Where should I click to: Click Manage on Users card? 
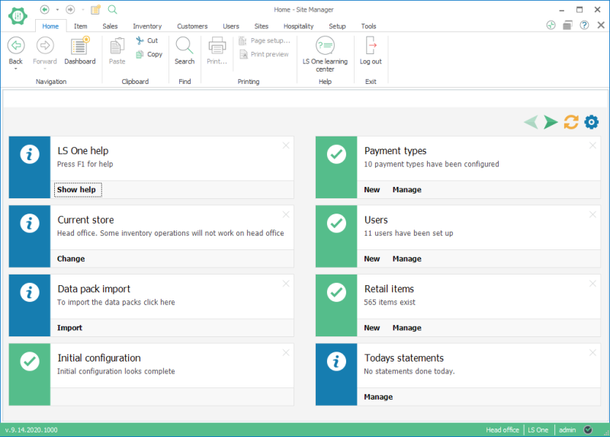pos(407,259)
